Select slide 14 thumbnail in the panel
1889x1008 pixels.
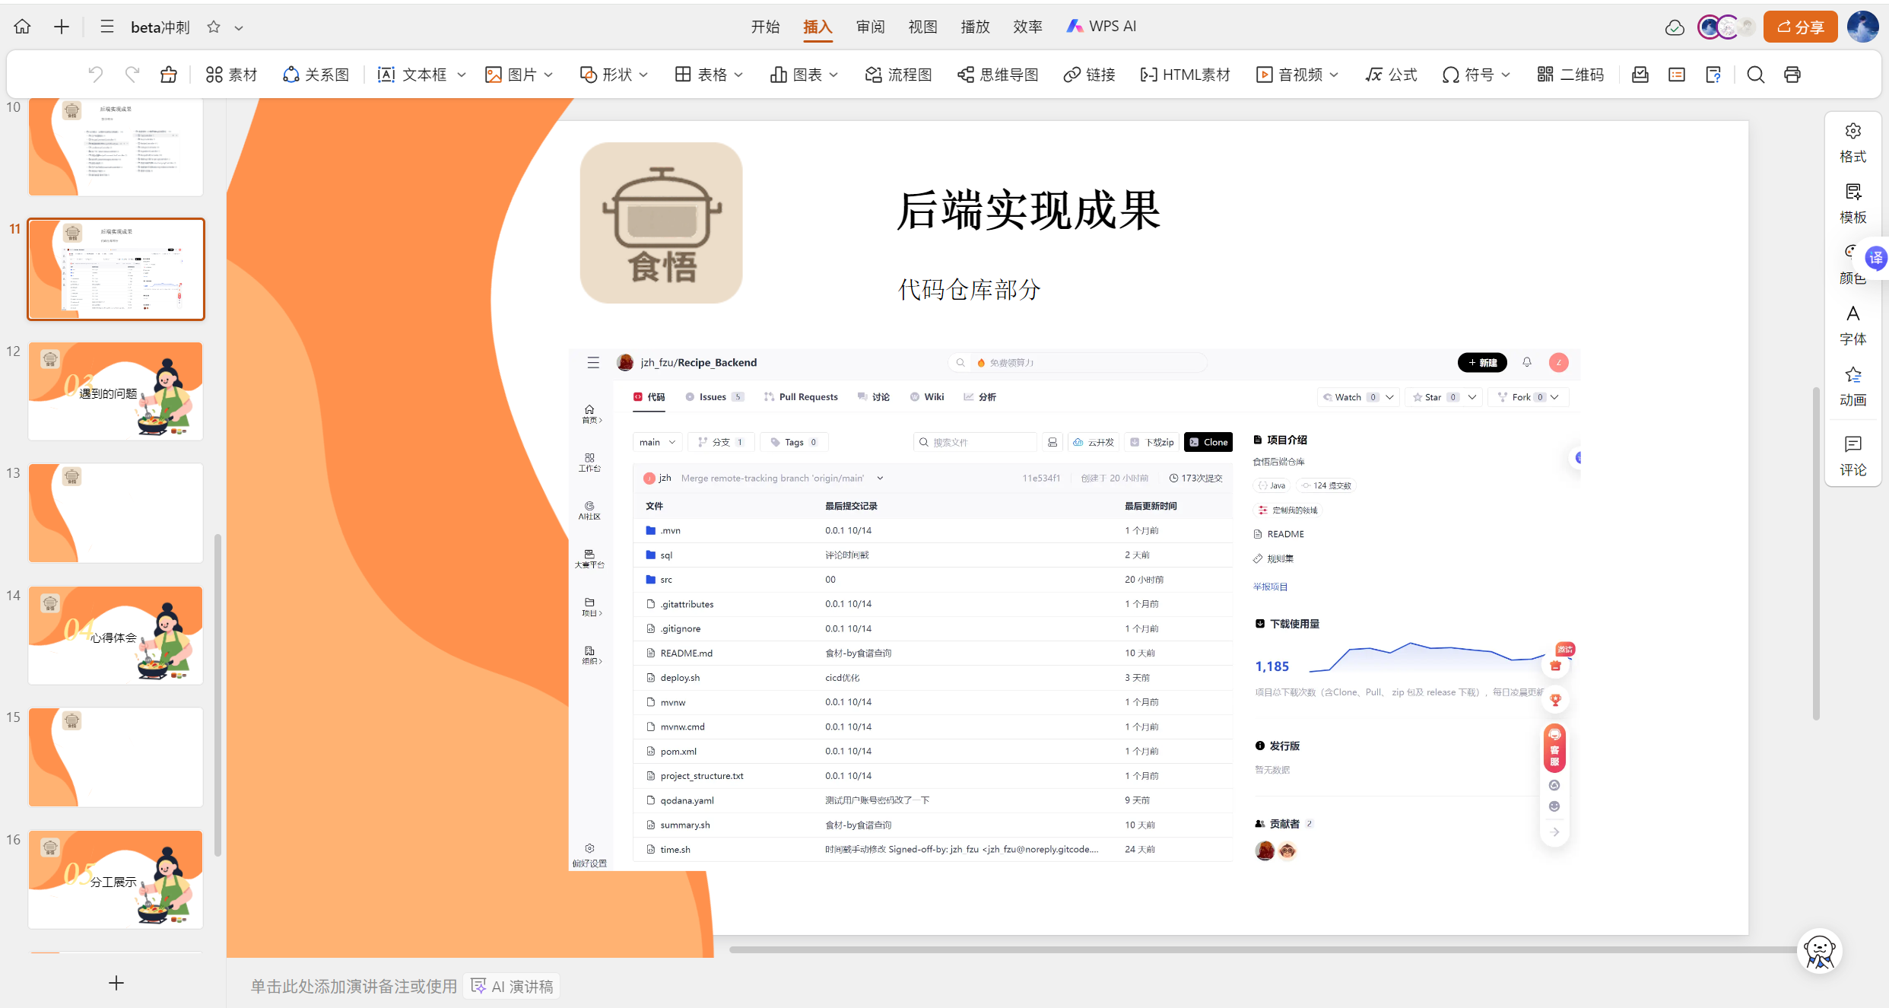pos(115,634)
